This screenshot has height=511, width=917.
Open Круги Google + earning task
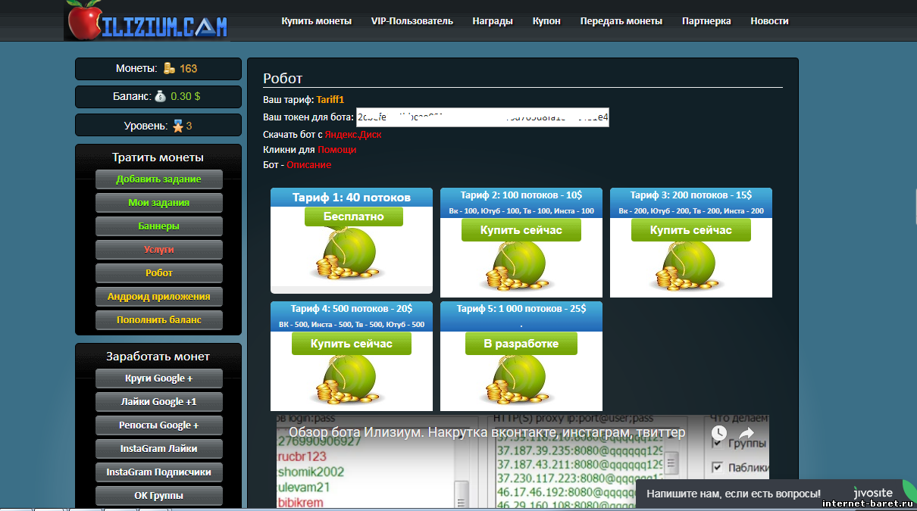coord(159,379)
